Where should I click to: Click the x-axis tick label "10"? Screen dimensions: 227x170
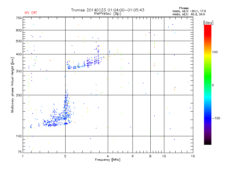[x=164, y=156]
